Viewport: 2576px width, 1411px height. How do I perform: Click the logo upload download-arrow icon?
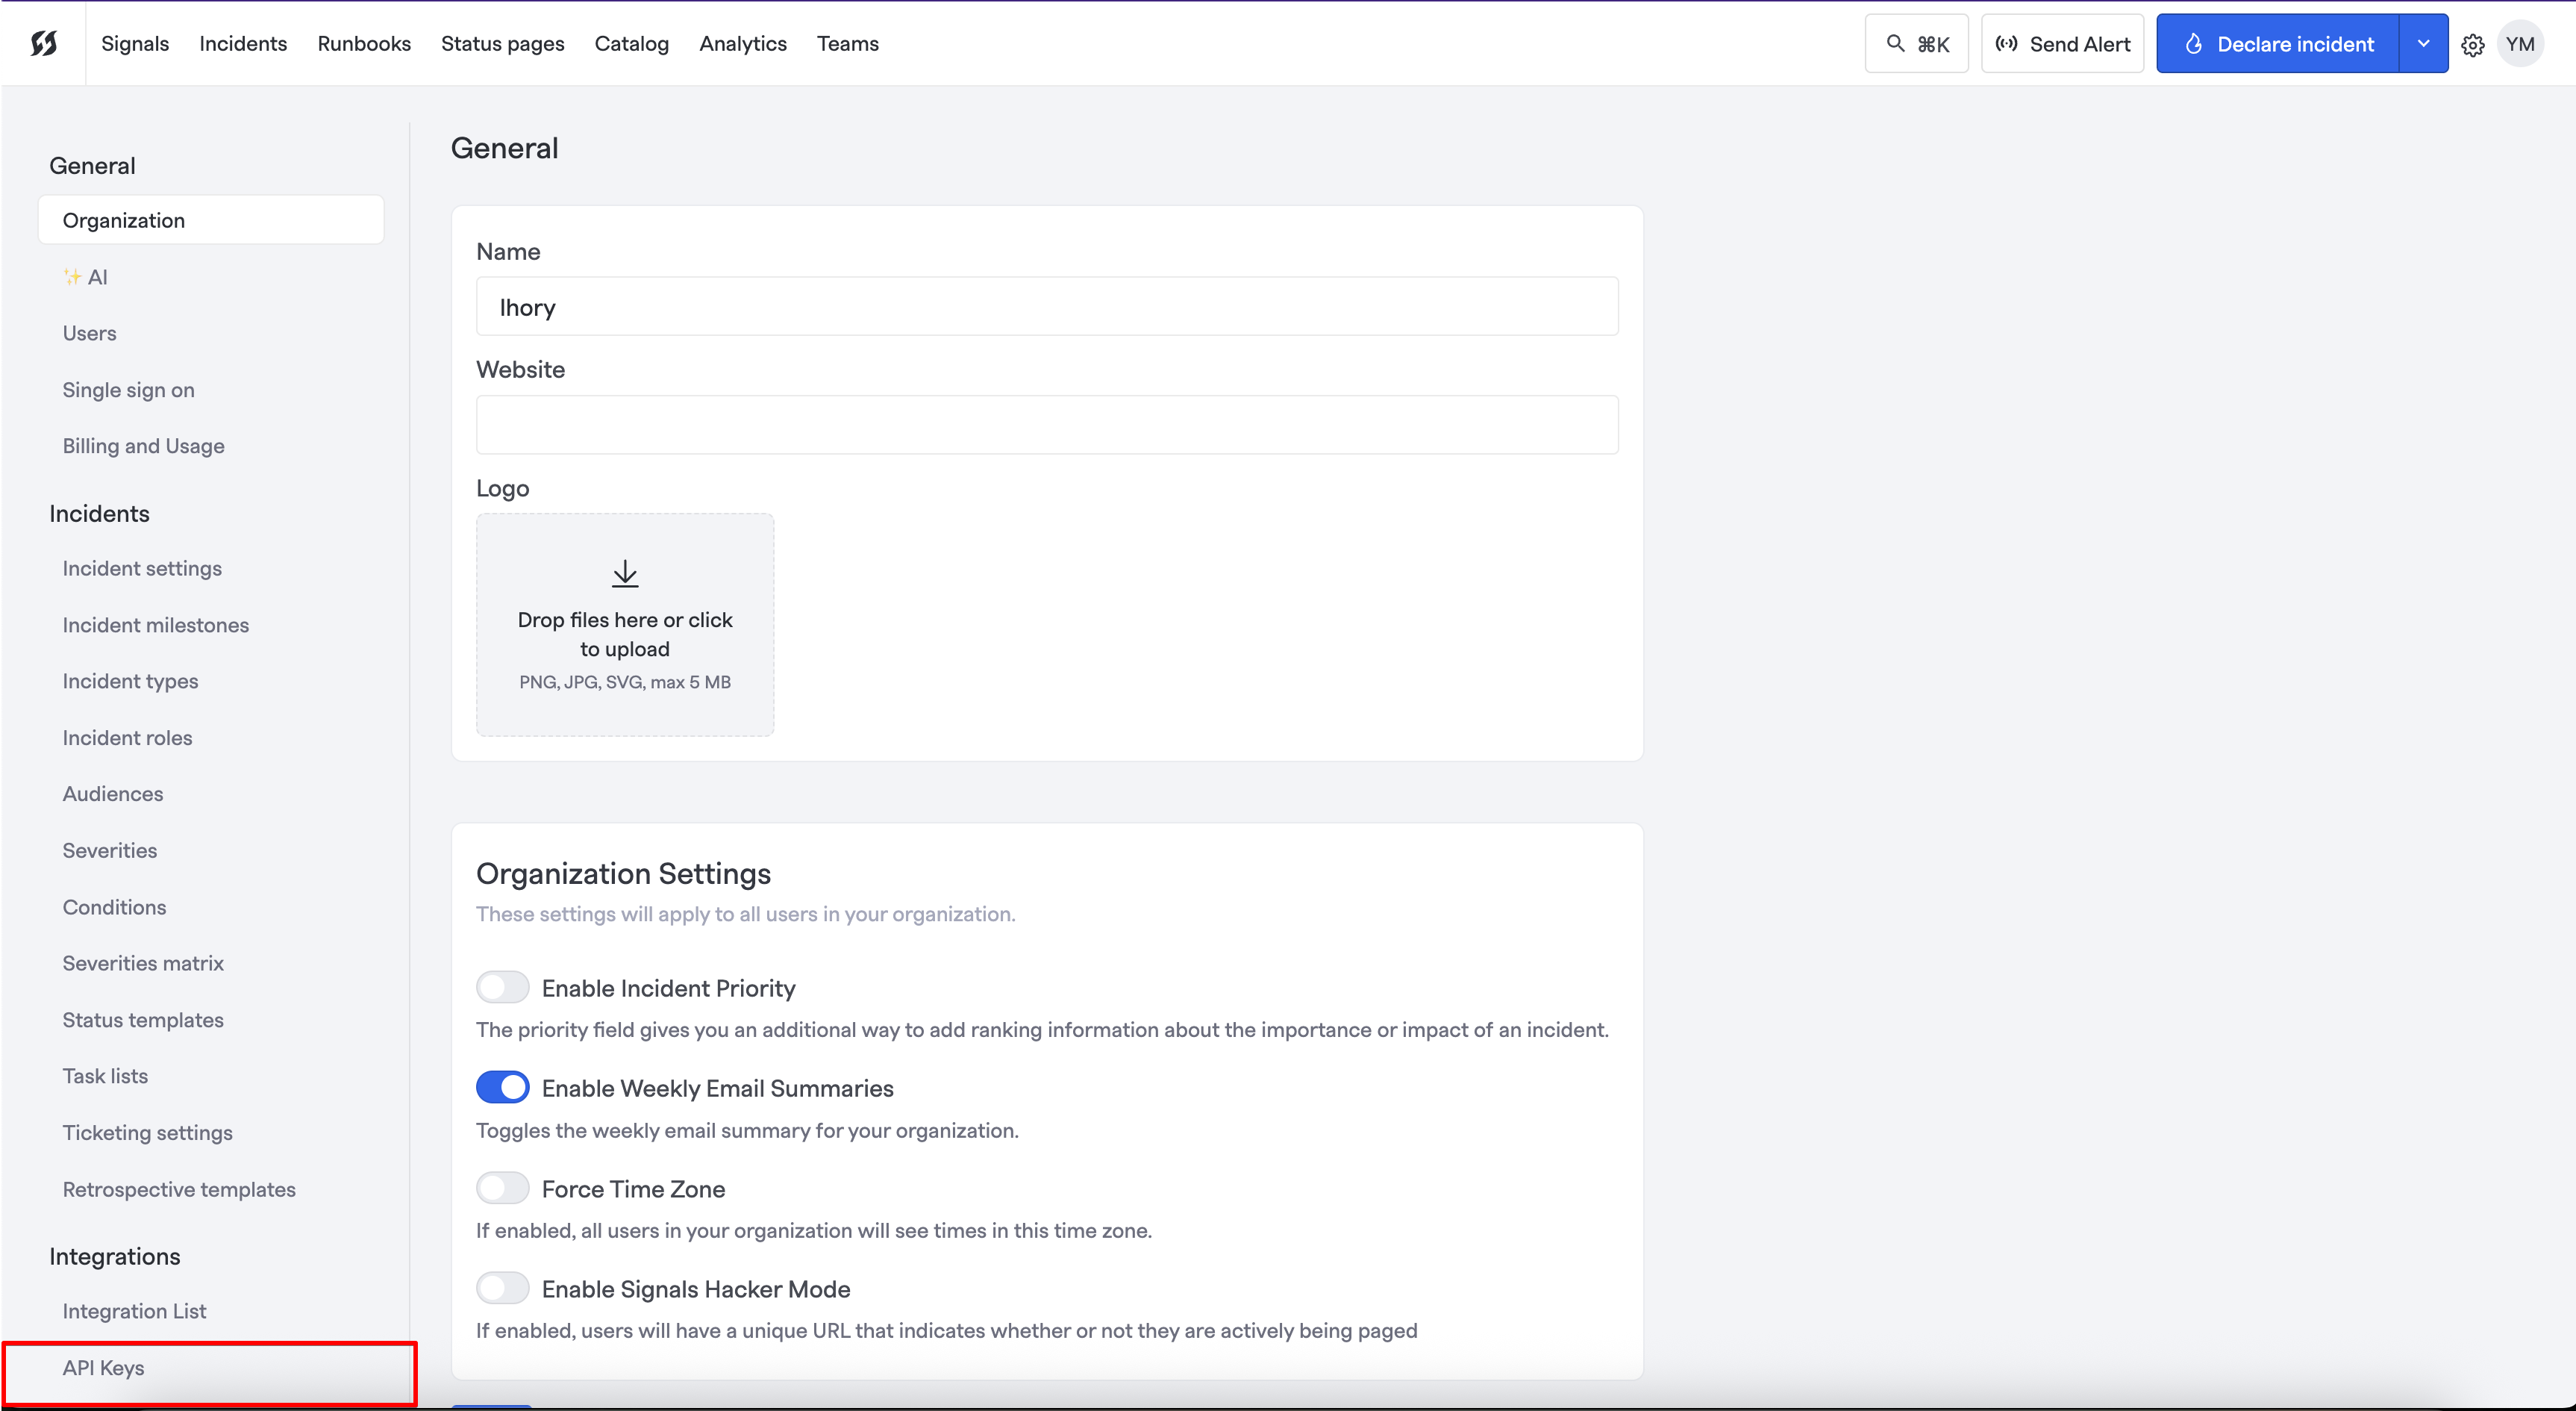(625, 573)
